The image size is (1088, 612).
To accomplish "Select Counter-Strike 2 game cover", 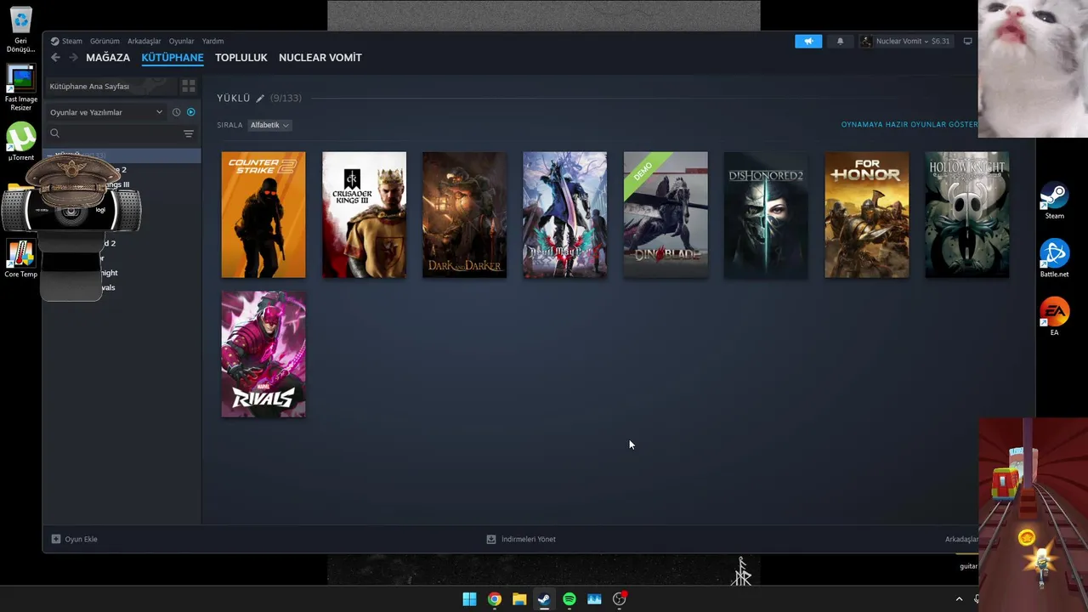I will pyautogui.click(x=263, y=215).
